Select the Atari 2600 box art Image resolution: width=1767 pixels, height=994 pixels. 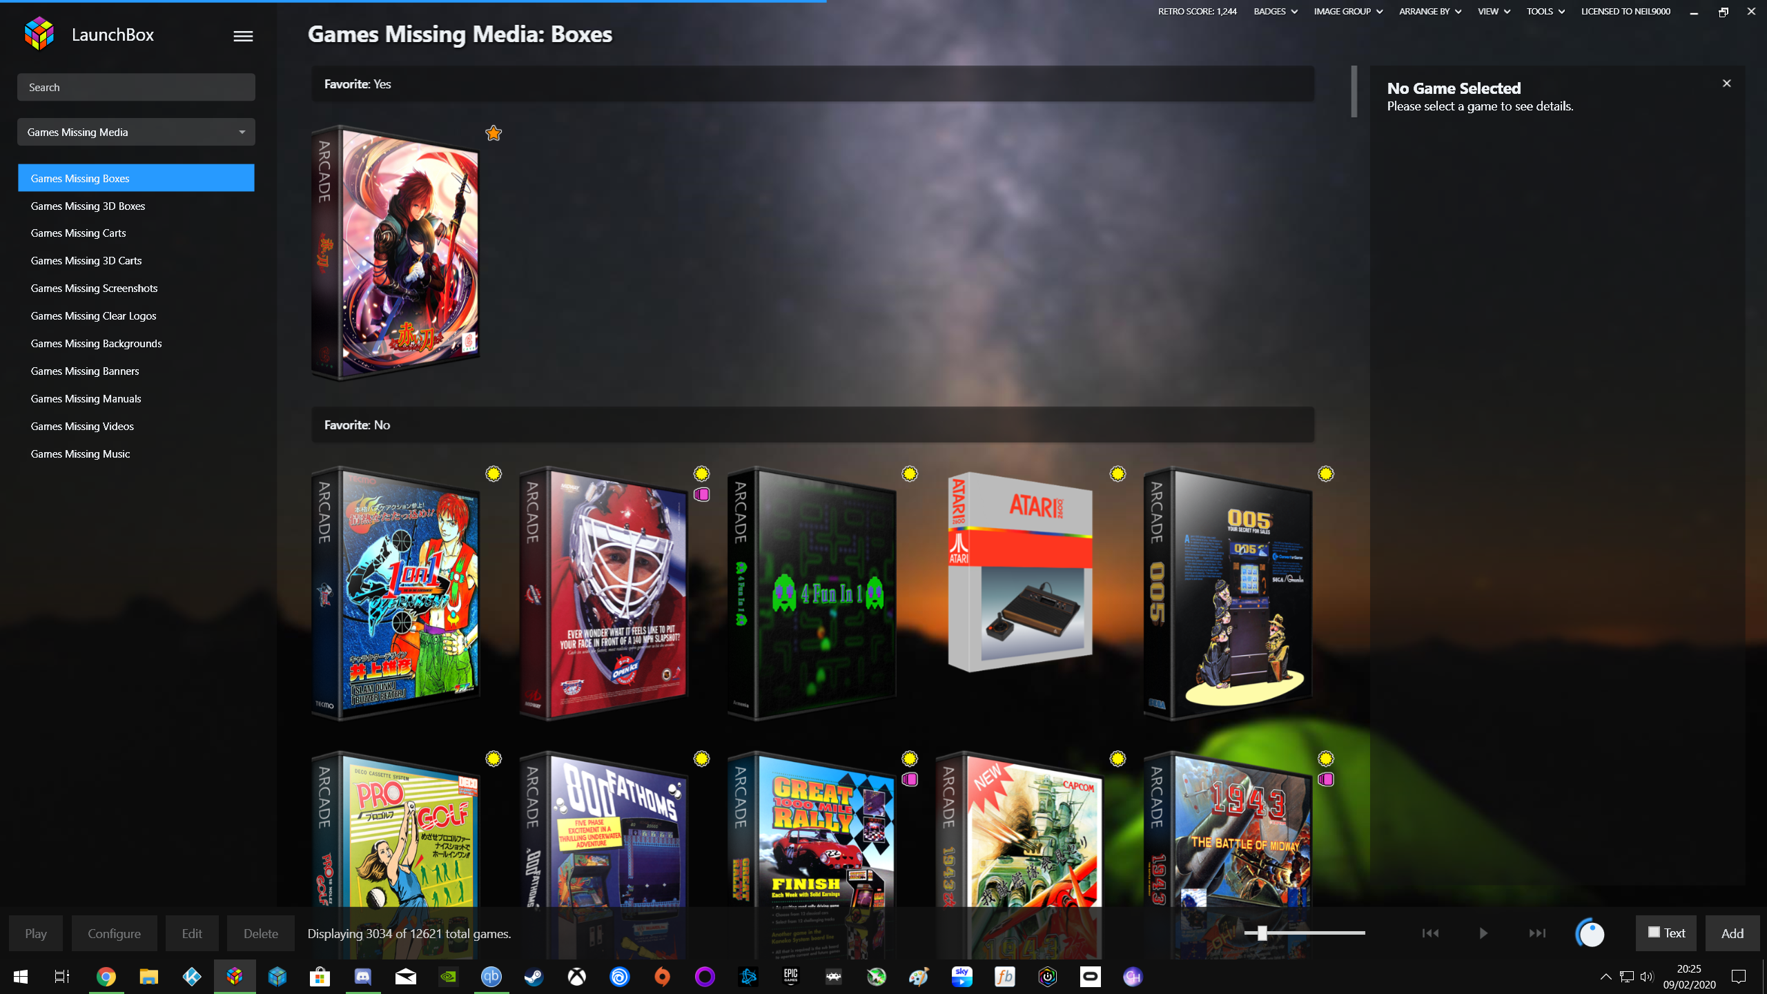tap(1020, 572)
